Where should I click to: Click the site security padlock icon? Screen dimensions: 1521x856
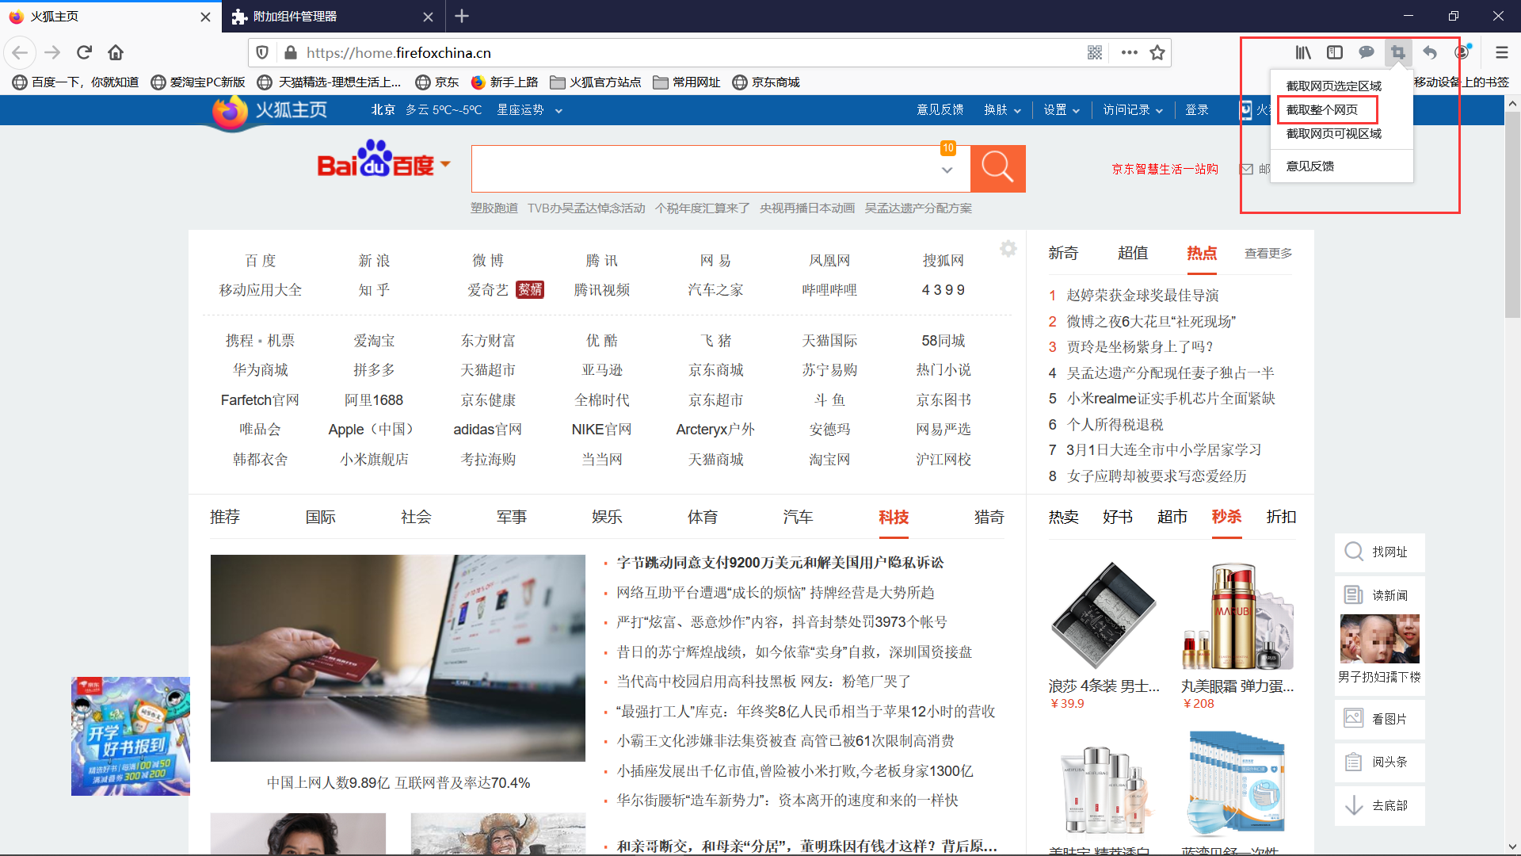[x=291, y=52]
